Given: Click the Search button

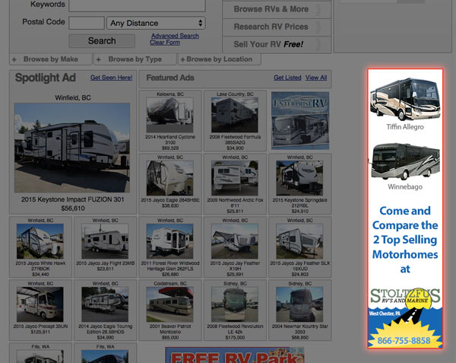Looking at the screenshot, I should (x=102, y=41).
